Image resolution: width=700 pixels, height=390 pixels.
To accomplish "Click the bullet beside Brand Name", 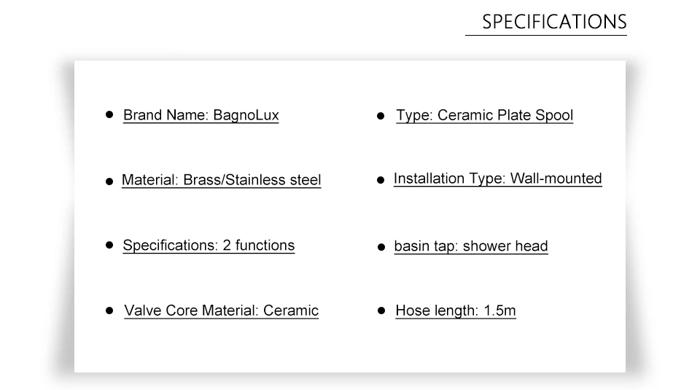I will pyautogui.click(x=109, y=114).
